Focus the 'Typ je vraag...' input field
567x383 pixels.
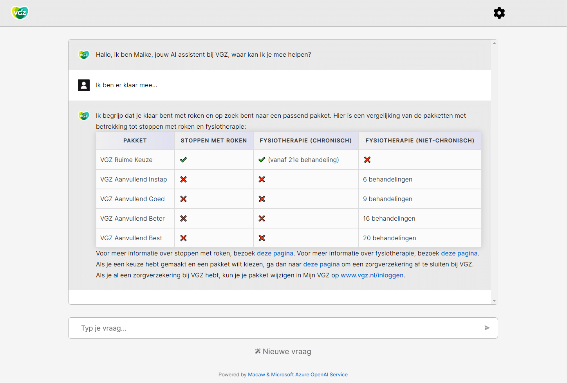pos(283,328)
